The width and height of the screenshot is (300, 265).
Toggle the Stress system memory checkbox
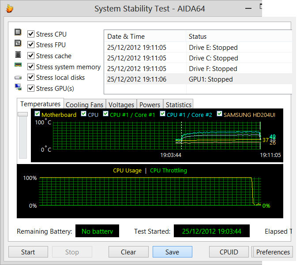pyautogui.click(x=31, y=67)
